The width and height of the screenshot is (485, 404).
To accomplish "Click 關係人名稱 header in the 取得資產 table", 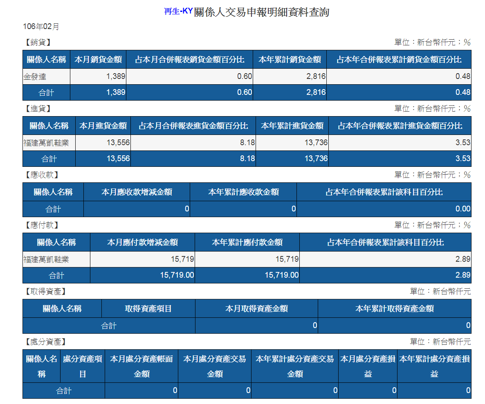I will [62, 308].
